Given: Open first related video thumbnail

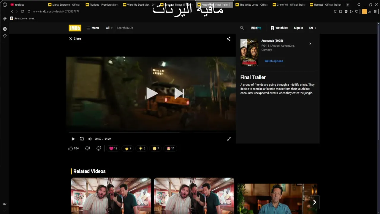Looking at the screenshot, I should click(x=111, y=196).
